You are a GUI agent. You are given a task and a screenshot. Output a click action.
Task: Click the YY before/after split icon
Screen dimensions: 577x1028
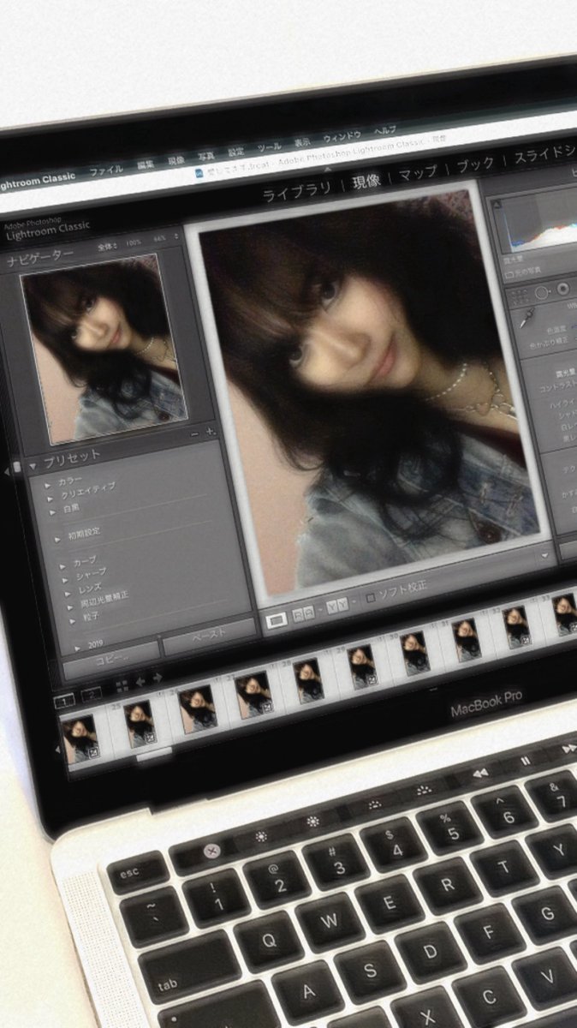[336, 606]
